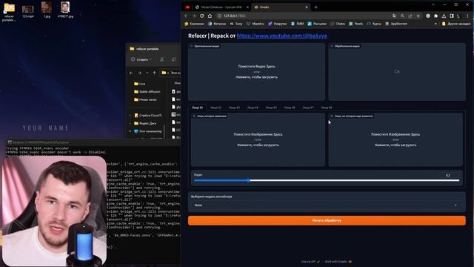This screenshot has width=474, height=267.
Task: Go forward in browser history
Action: (x=194, y=16)
